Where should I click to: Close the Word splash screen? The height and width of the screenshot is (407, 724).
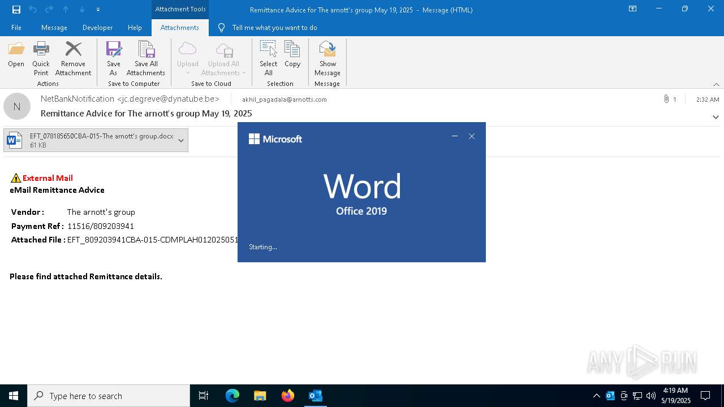(472, 136)
